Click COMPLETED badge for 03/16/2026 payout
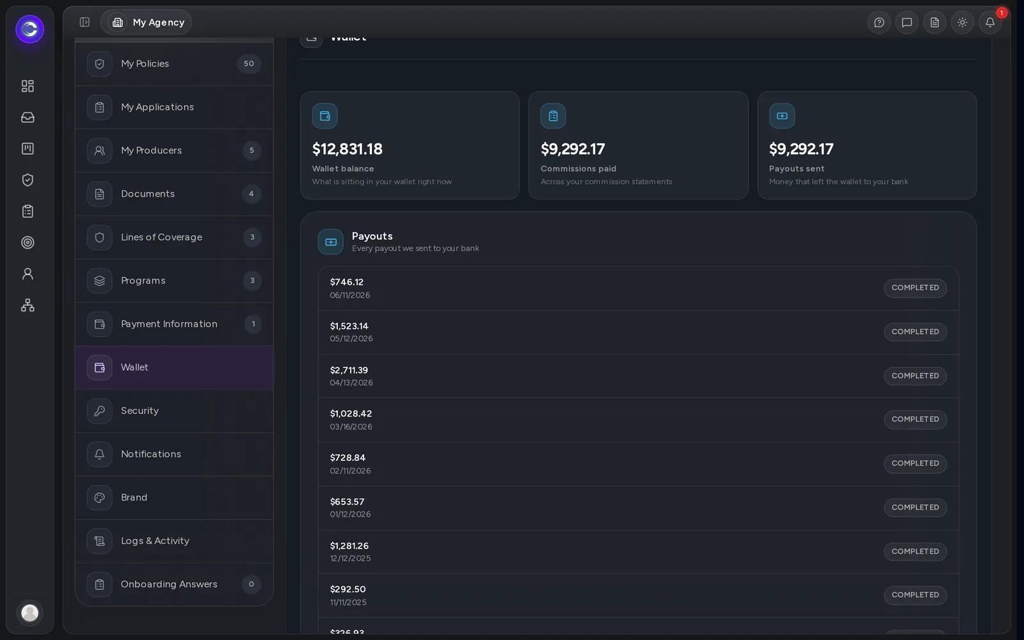The width and height of the screenshot is (1024, 640). click(915, 420)
